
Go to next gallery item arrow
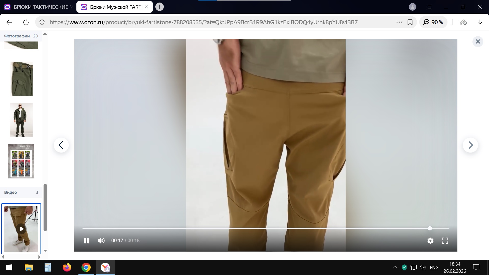470,145
